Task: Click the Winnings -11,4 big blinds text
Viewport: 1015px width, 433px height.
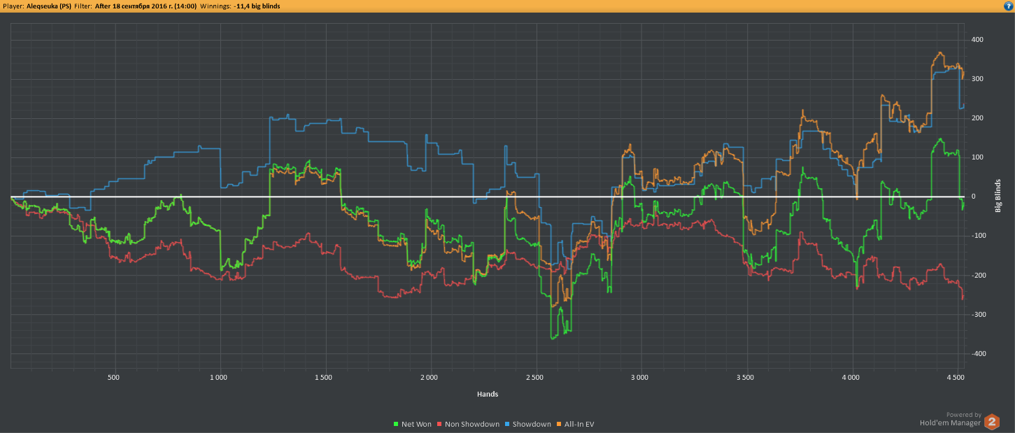Action: coord(256,5)
